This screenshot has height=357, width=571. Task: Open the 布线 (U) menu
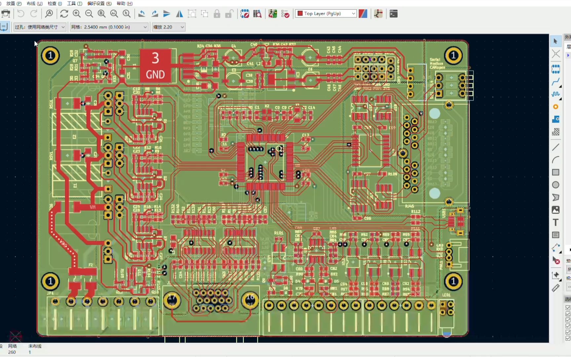pos(35,3)
